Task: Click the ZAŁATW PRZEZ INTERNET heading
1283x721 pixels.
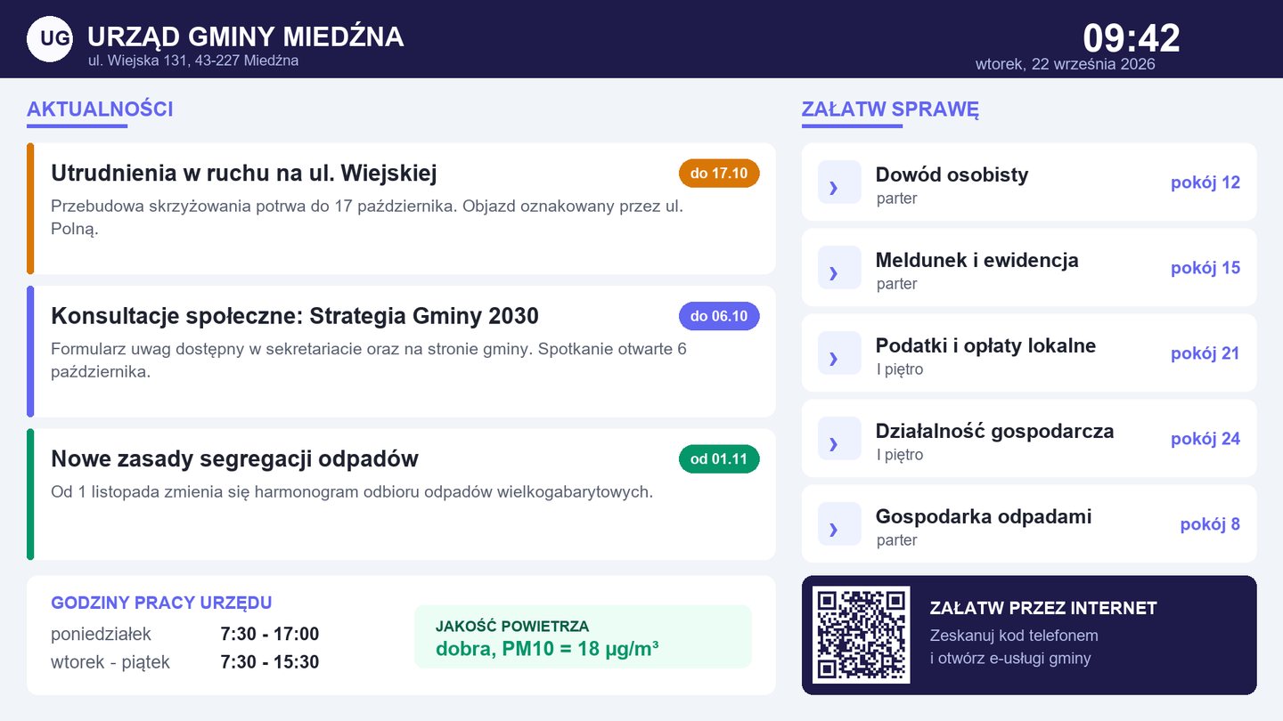Action: tap(1043, 609)
